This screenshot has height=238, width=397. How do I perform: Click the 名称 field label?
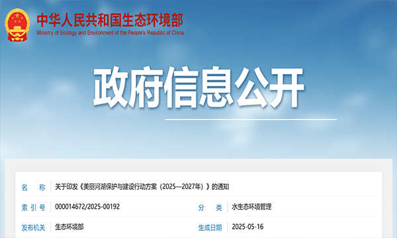[33, 187]
